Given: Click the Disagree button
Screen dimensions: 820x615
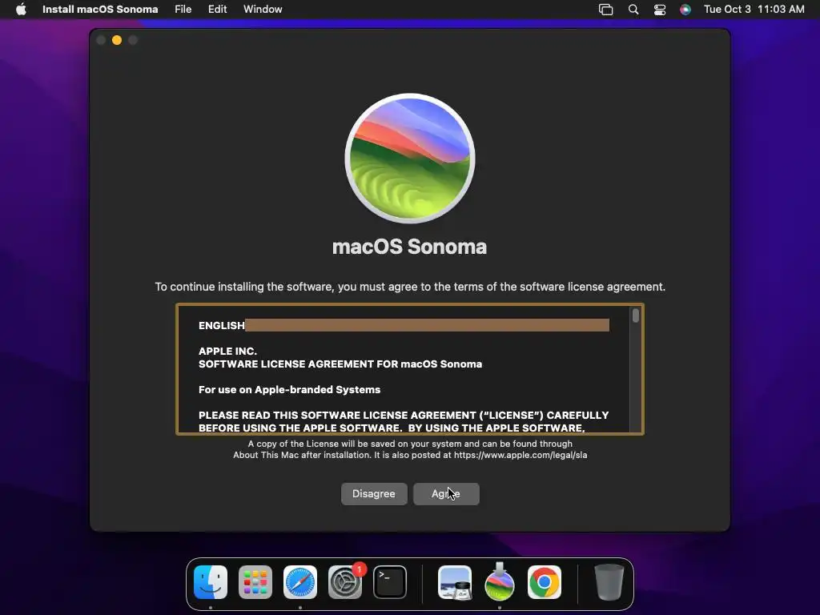Looking at the screenshot, I should (374, 493).
